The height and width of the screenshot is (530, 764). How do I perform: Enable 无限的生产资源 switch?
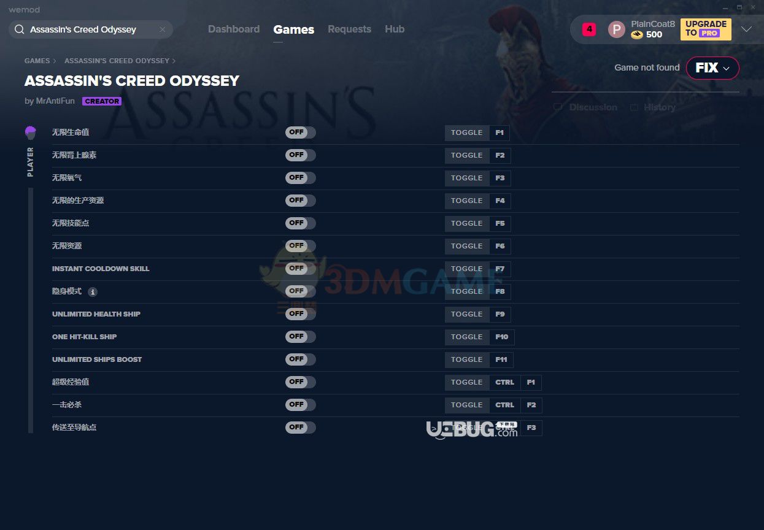pyautogui.click(x=300, y=201)
